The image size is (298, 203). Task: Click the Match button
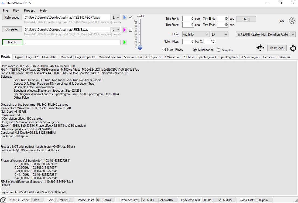point(12,42)
